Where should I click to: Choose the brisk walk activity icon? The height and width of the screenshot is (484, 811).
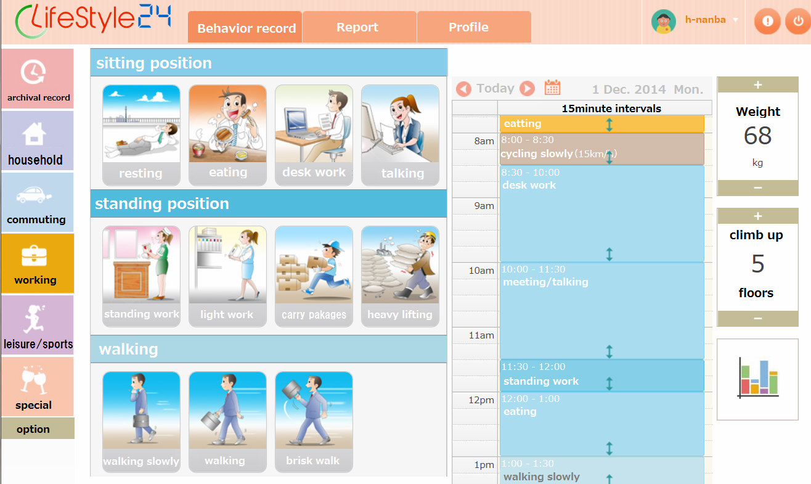click(314, 421)
